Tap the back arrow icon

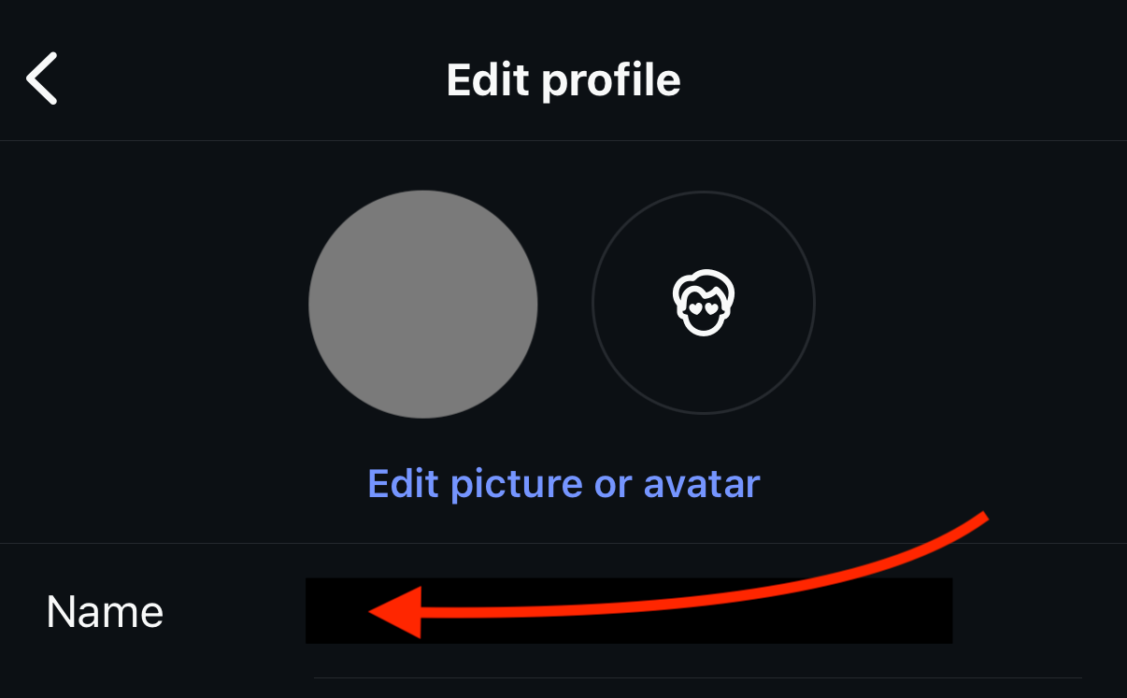[x=42, y=78]
